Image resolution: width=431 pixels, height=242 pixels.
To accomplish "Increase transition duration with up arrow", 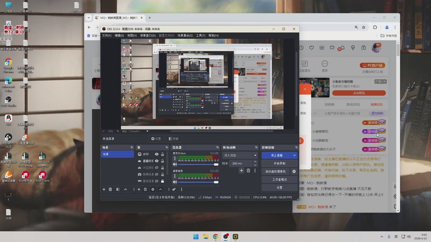I will click(x=255, y=162).
